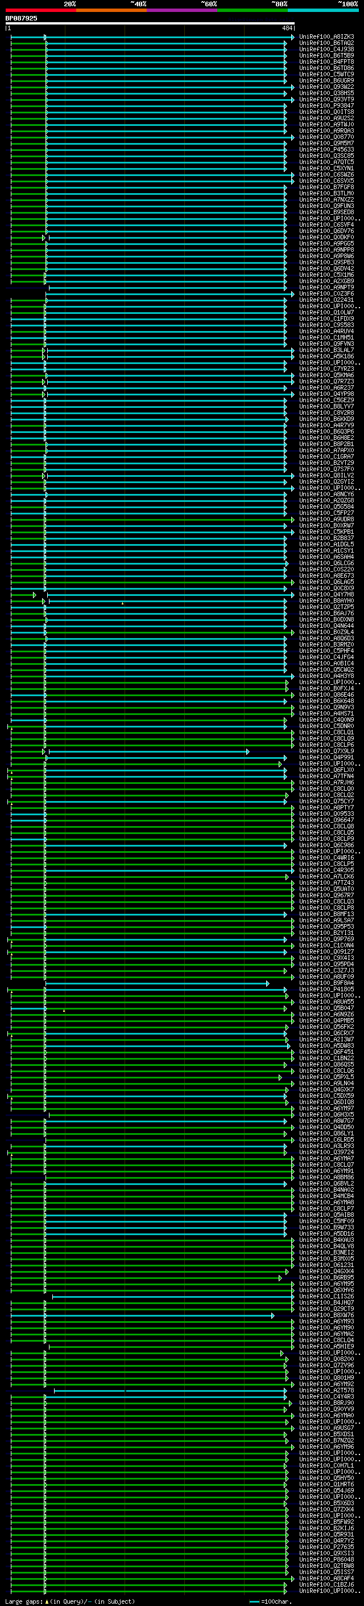This screenshot has width=364, height=1606.
Task: Pick the UniRef100_B6K648 hit label
Action: pos(326,701)
